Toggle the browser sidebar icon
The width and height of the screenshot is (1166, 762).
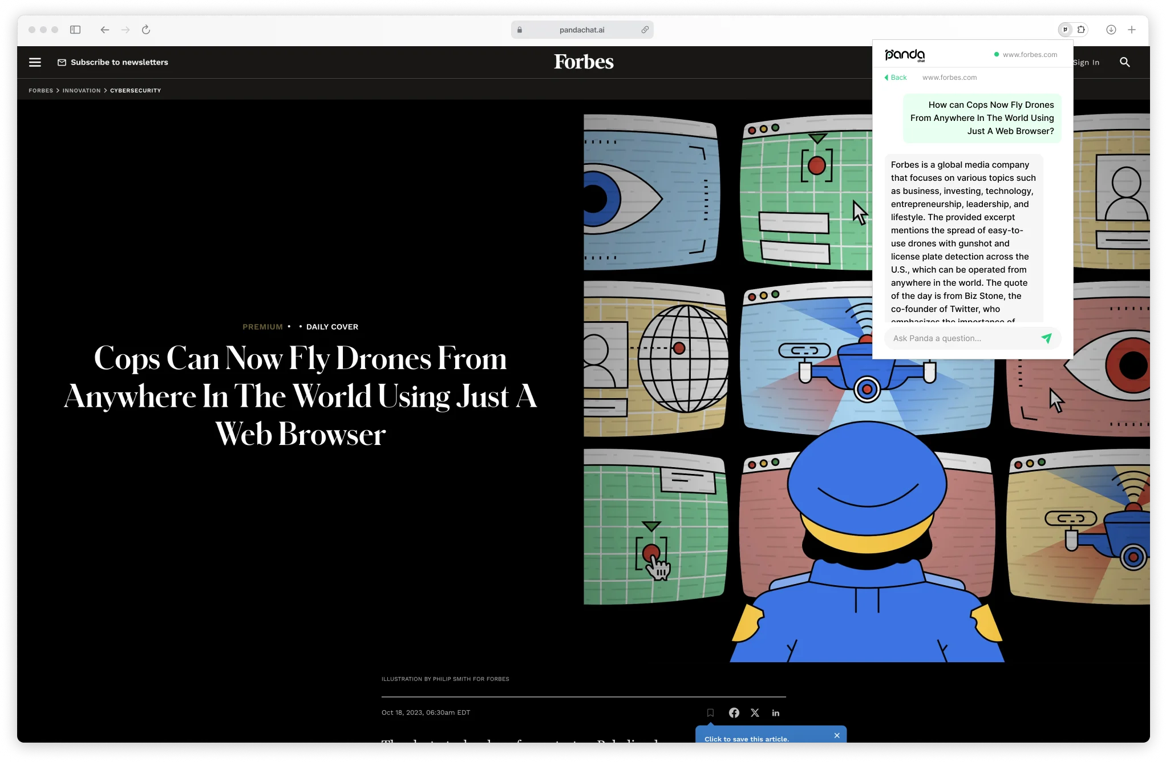pos(75,30)
